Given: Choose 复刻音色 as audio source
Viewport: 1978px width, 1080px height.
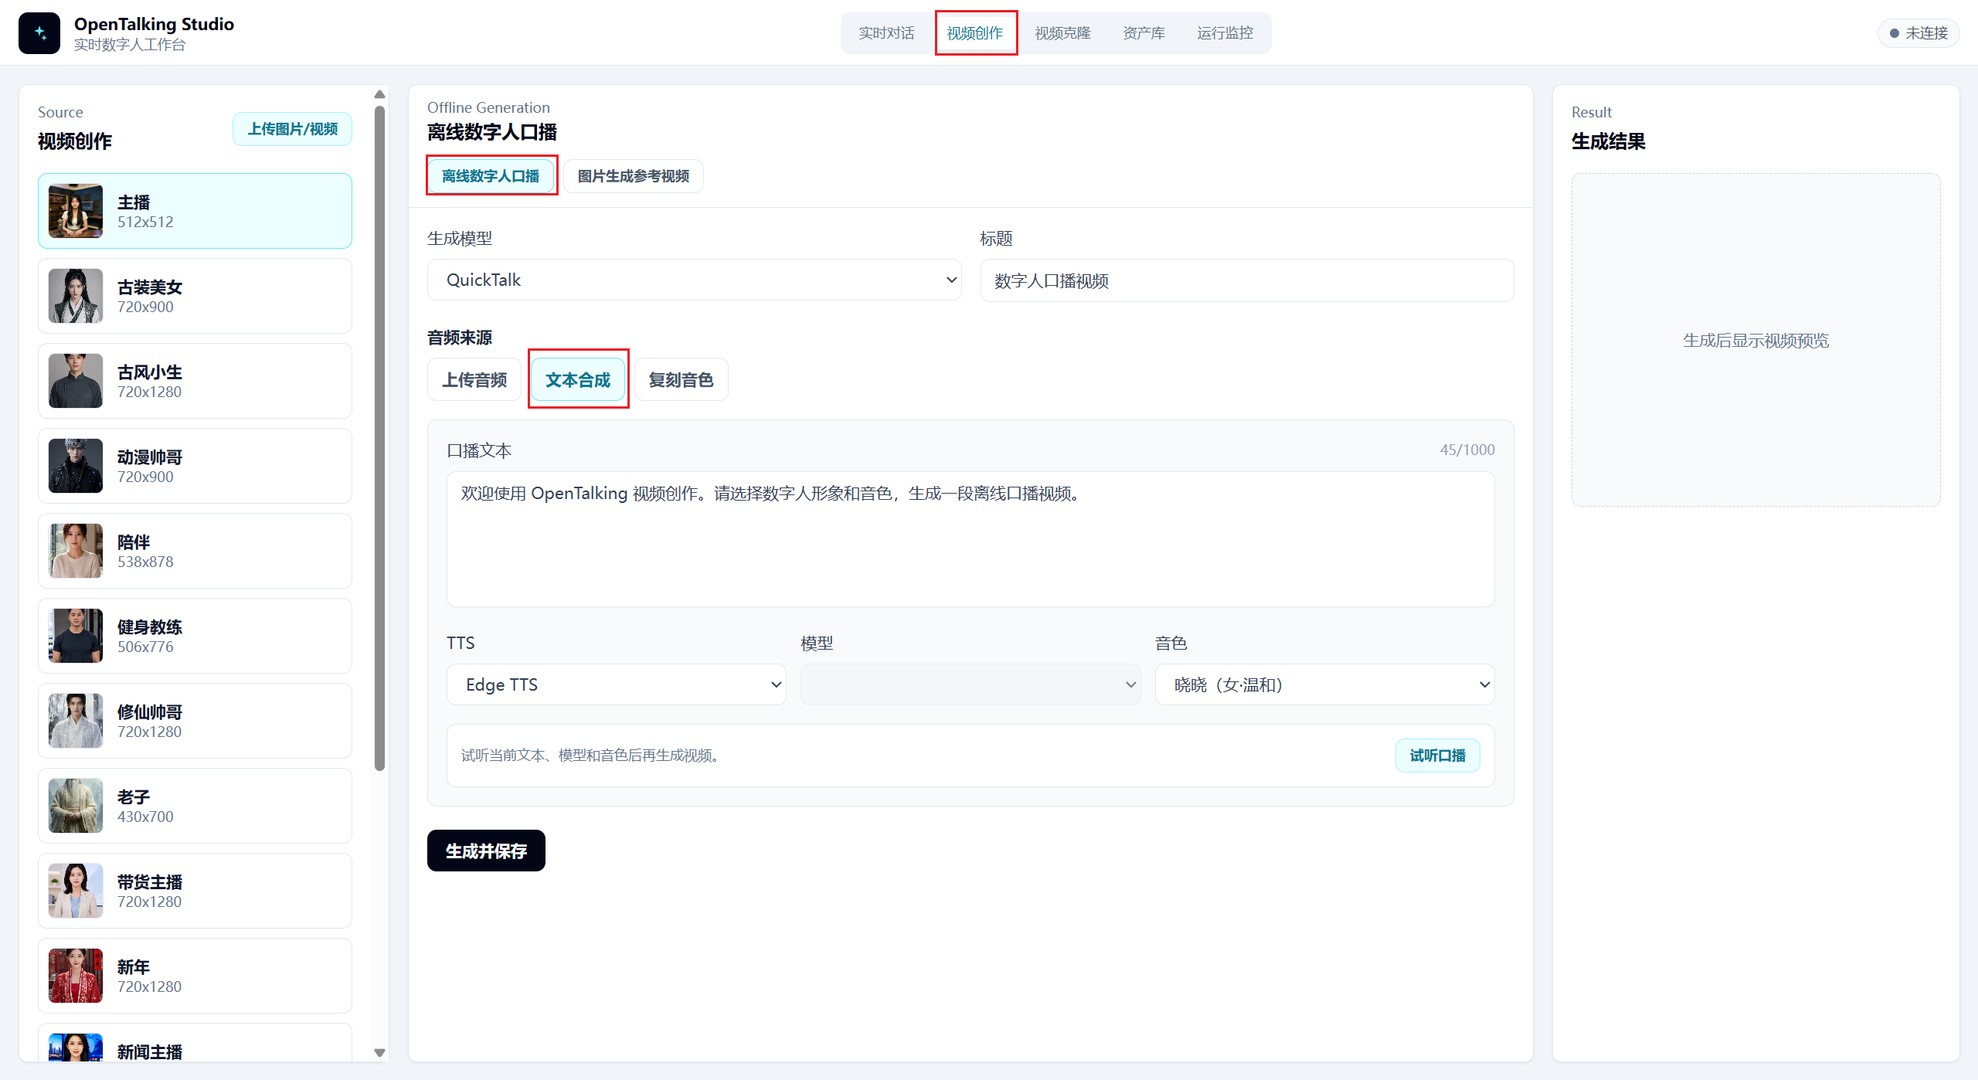Looking at the screenshot, I should coord(681,379).
